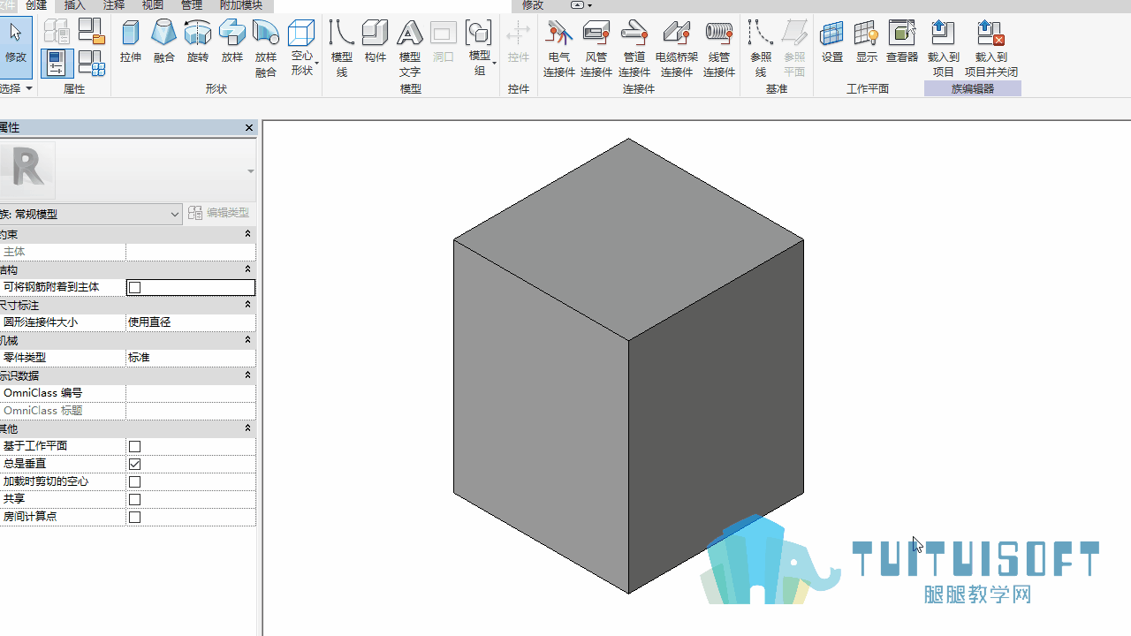The height and width of the screenshot is (636, 1131).
Task: Check the 房间计算点 checkbox
Action: (x=134, y=517)
